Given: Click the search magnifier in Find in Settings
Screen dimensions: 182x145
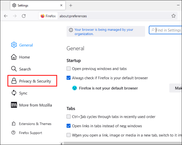Looking at the screenshot, I should pyautogui.click(x=153, y=30).
